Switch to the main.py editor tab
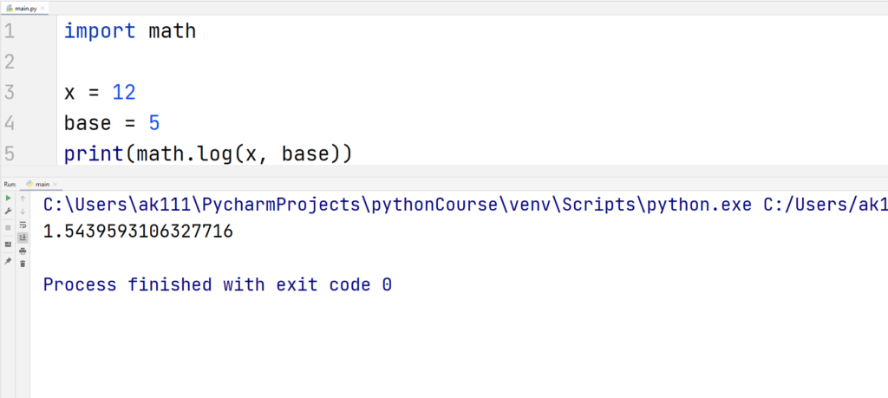The image size is (888, 398). [x=22, y=9]
